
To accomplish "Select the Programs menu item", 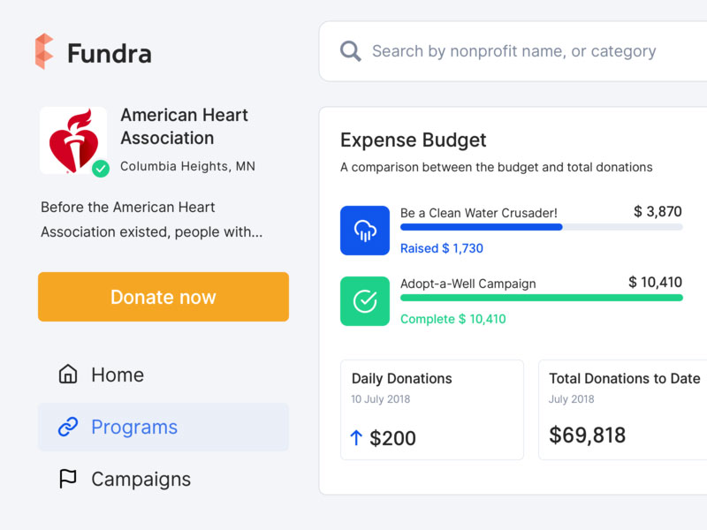I will (163, 427).
